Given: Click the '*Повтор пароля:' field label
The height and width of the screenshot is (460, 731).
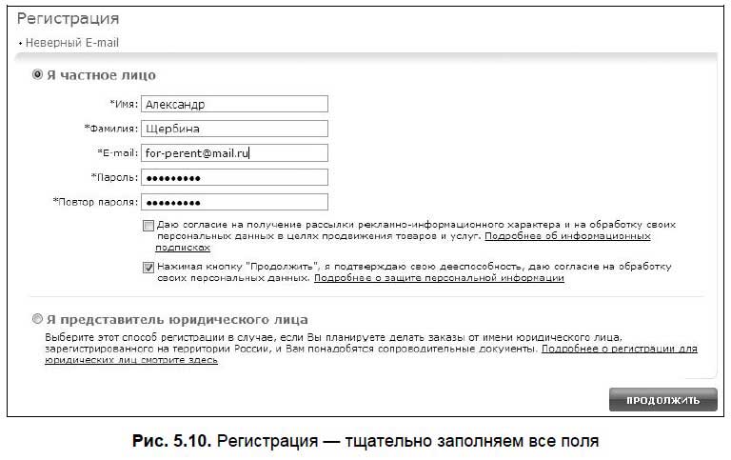Looking at the screenshot, I should pyautogui.click(x=95, y=202).
